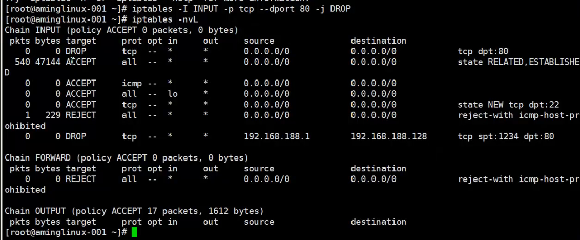Click 'ACCEPT' target on the icmp row
This screenshot has width=580, height=240.
(81, 83)
